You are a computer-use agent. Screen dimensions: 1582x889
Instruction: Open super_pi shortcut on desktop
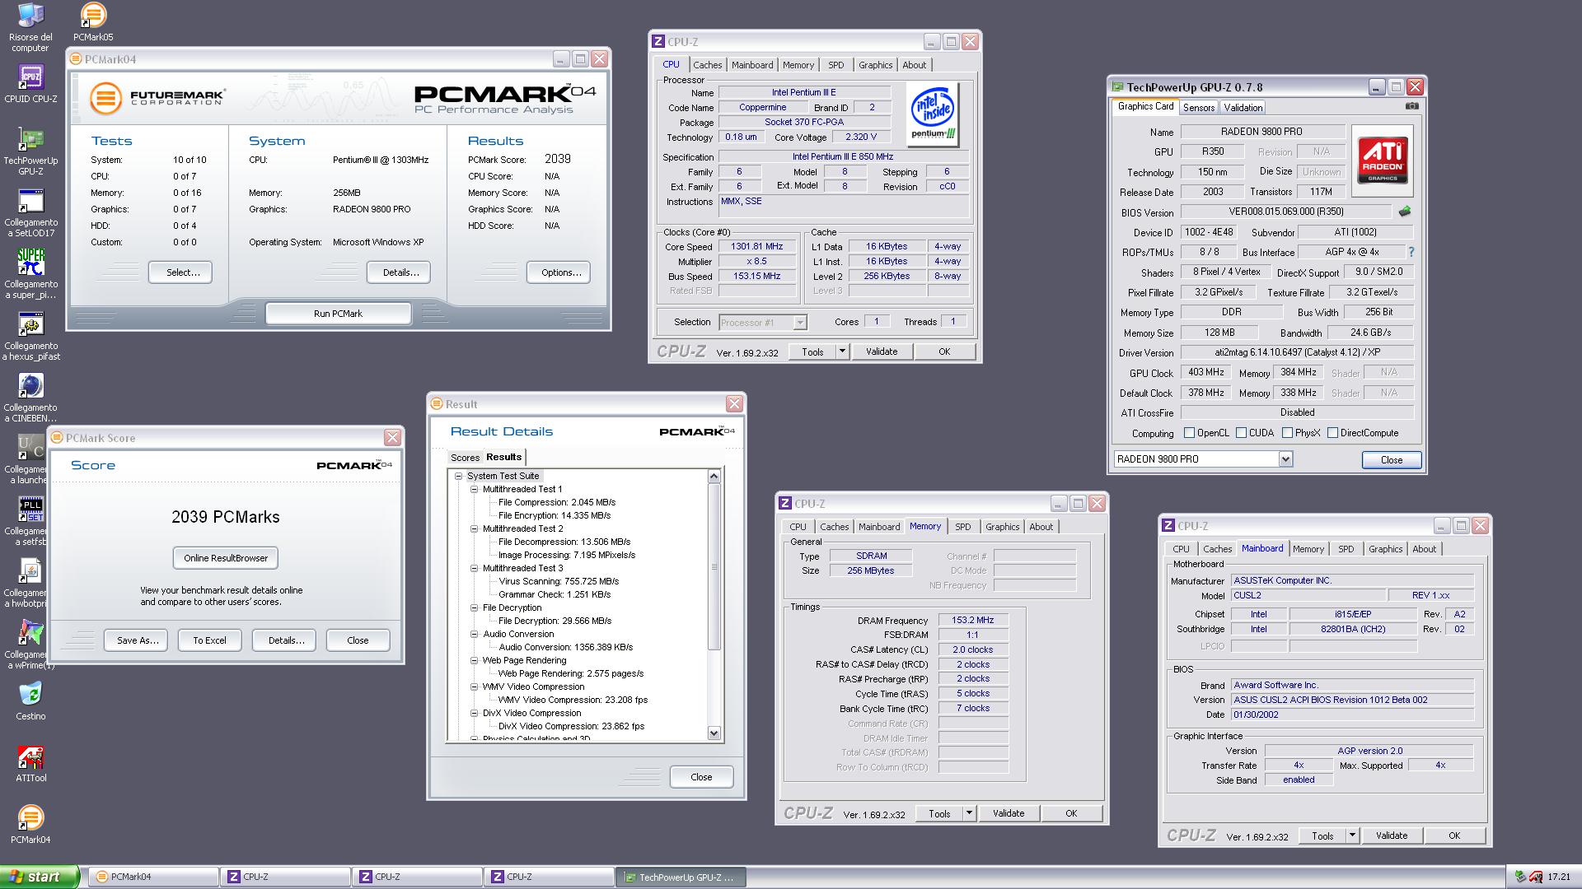point(30,275)
